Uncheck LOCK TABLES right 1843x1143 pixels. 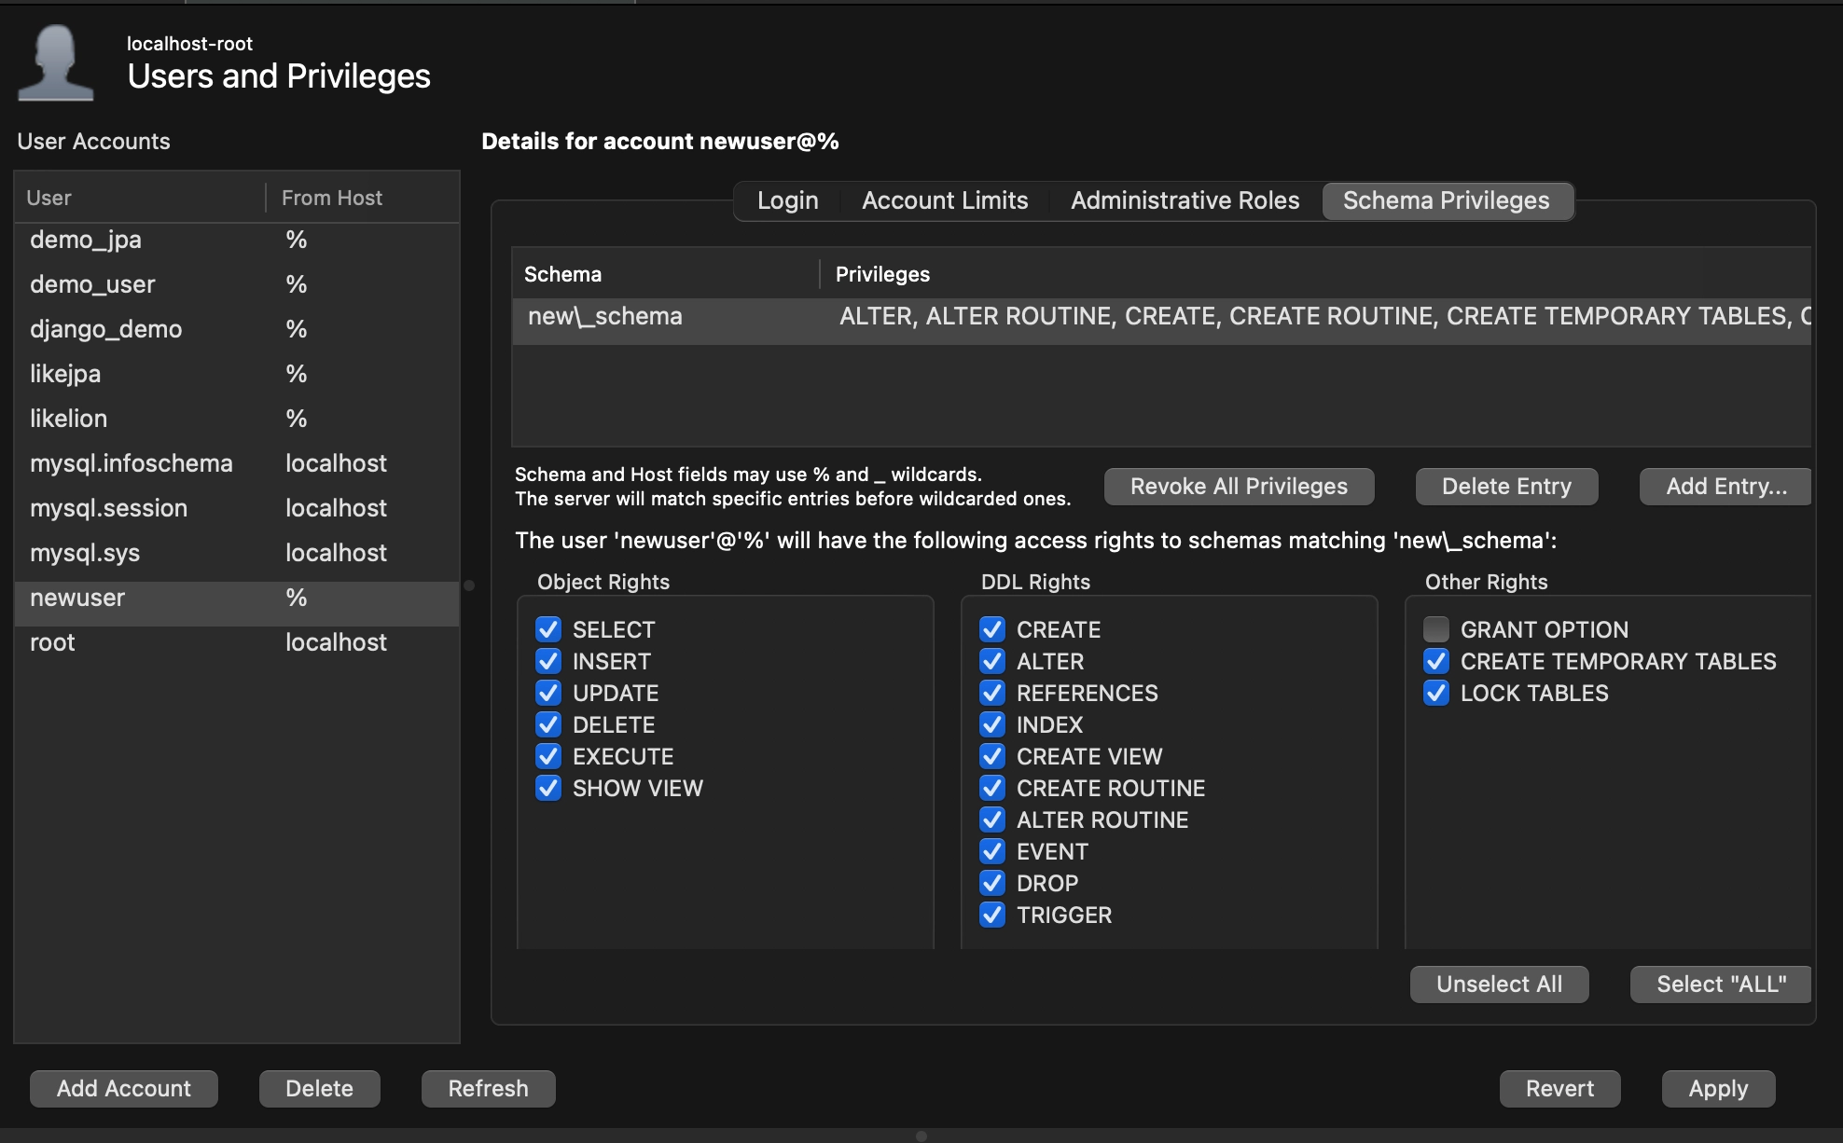pyautogui.click(x=1436, y=693)
